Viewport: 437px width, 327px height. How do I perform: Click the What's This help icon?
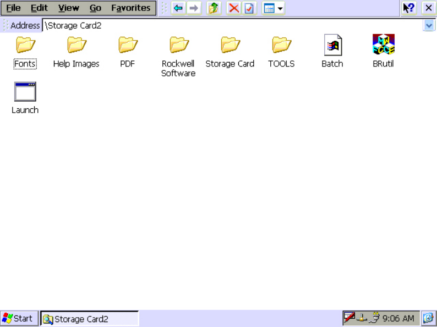(x=408, y=8)
